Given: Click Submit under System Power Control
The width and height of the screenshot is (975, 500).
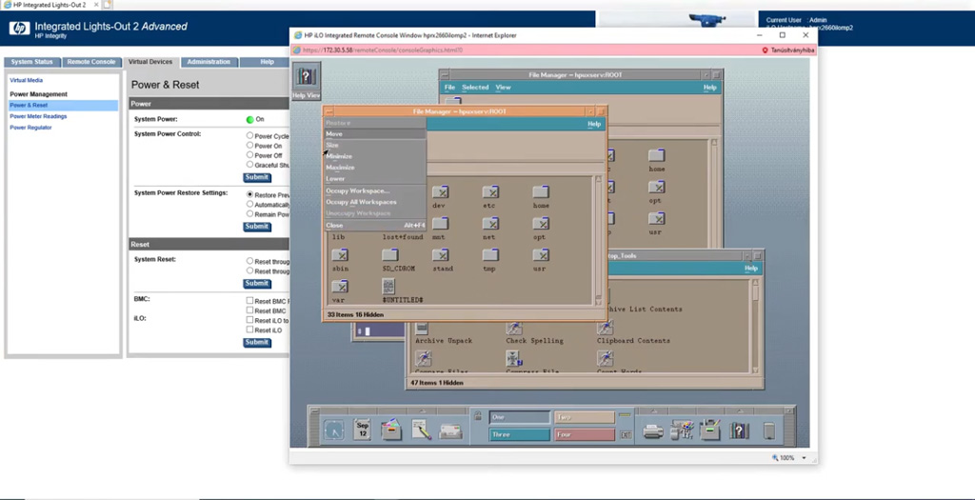Looking at the screenshot, I should point(256,177).
